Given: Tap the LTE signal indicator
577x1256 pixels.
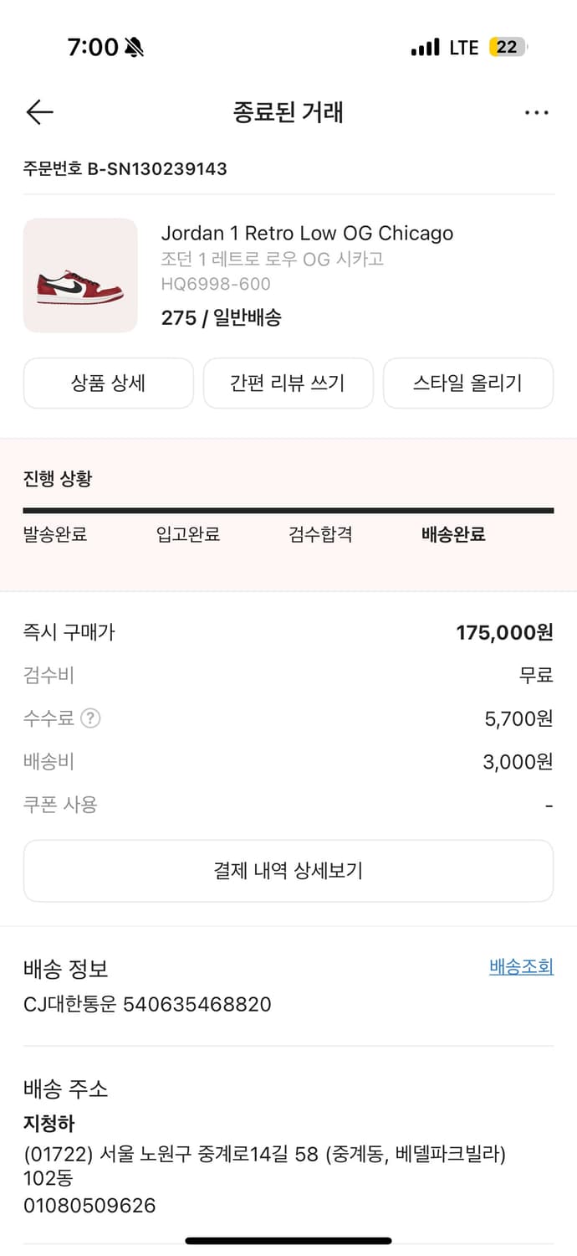Looking at the screenshot, I should coord(462,48).
